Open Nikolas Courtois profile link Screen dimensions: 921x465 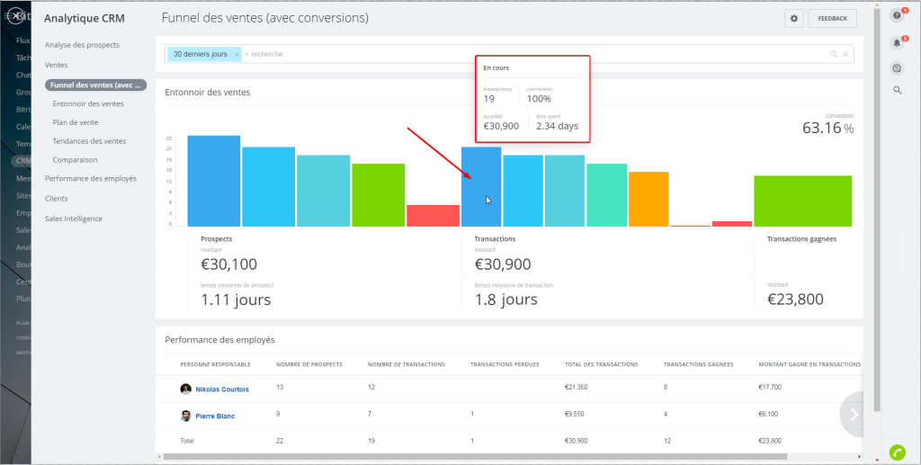pyautogui.click(x=222, y=389)
